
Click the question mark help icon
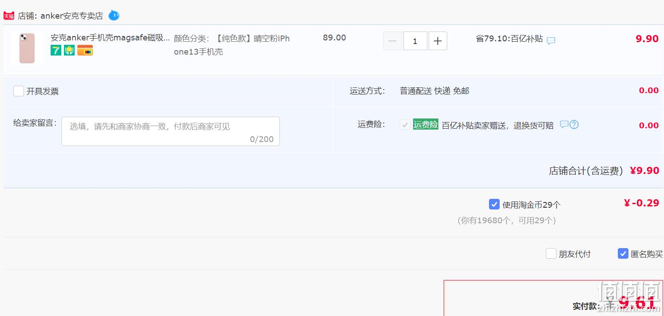pos(574,125)
